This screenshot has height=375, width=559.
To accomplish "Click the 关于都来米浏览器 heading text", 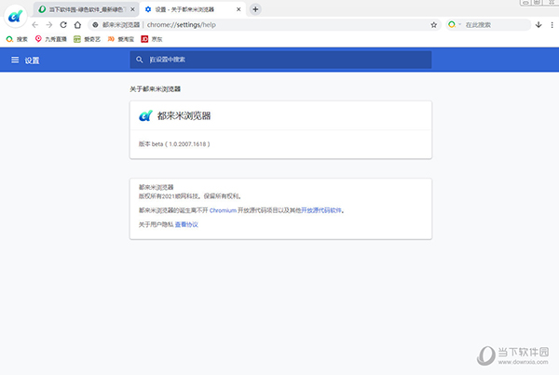I will (x=155, y=89).
